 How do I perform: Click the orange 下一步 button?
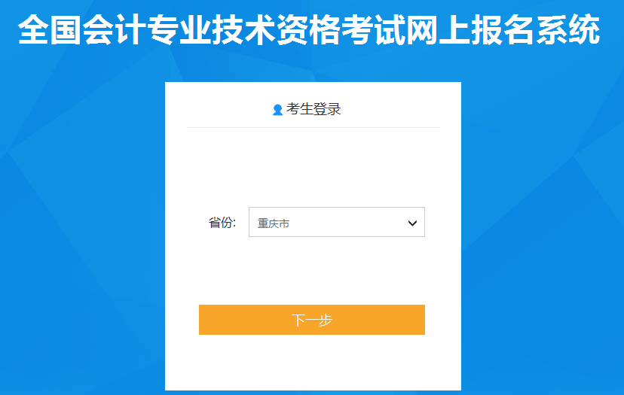pos(312,320)
